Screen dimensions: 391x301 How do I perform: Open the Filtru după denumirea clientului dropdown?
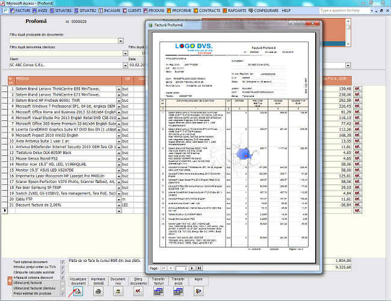click(125, 54)
